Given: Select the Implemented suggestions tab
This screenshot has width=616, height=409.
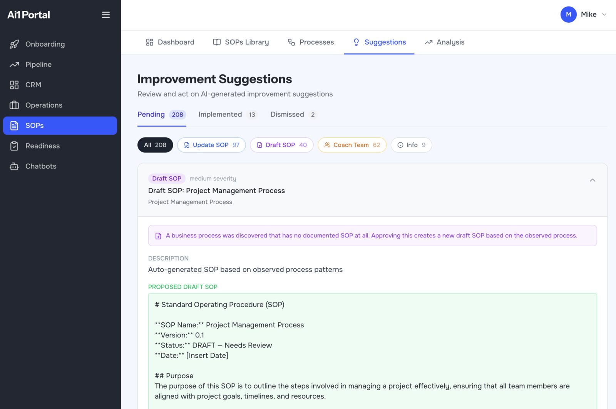Looking at the screenshot, I should (x=227, y=115).
